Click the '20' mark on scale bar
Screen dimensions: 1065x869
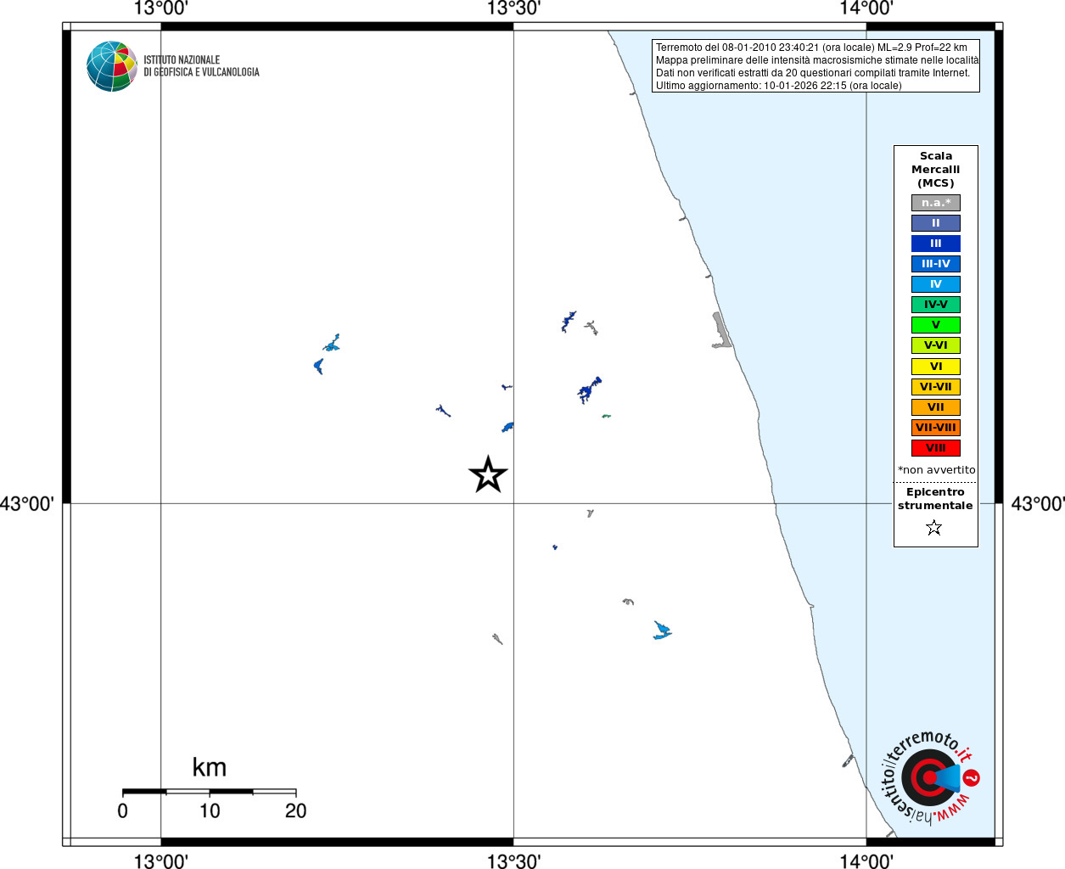click(295, 811)
